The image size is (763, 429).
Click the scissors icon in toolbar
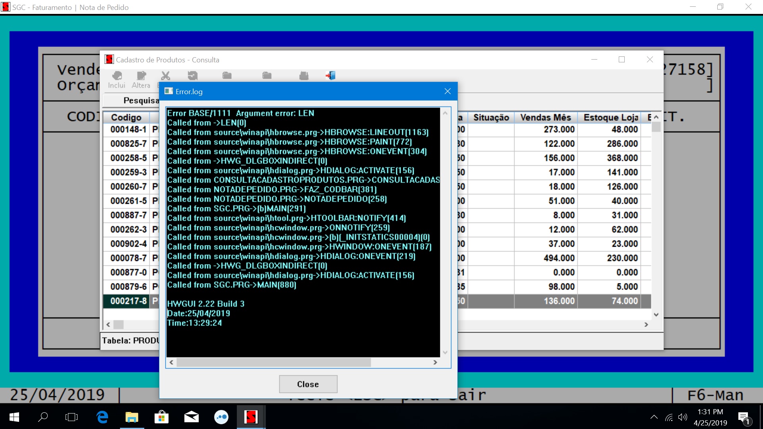(165, 75)
